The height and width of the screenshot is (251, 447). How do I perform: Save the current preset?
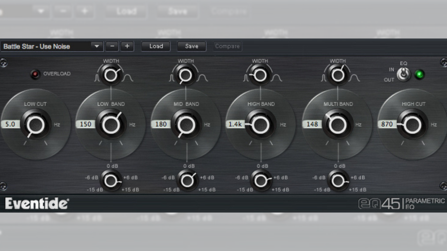pos(191,46)
